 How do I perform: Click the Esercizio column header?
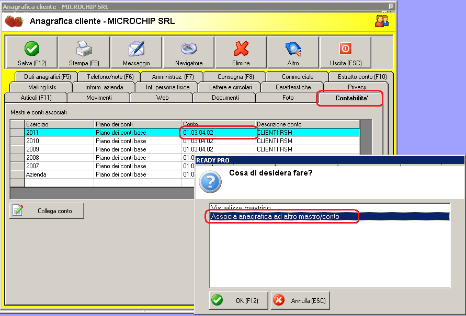pos(59,124)
